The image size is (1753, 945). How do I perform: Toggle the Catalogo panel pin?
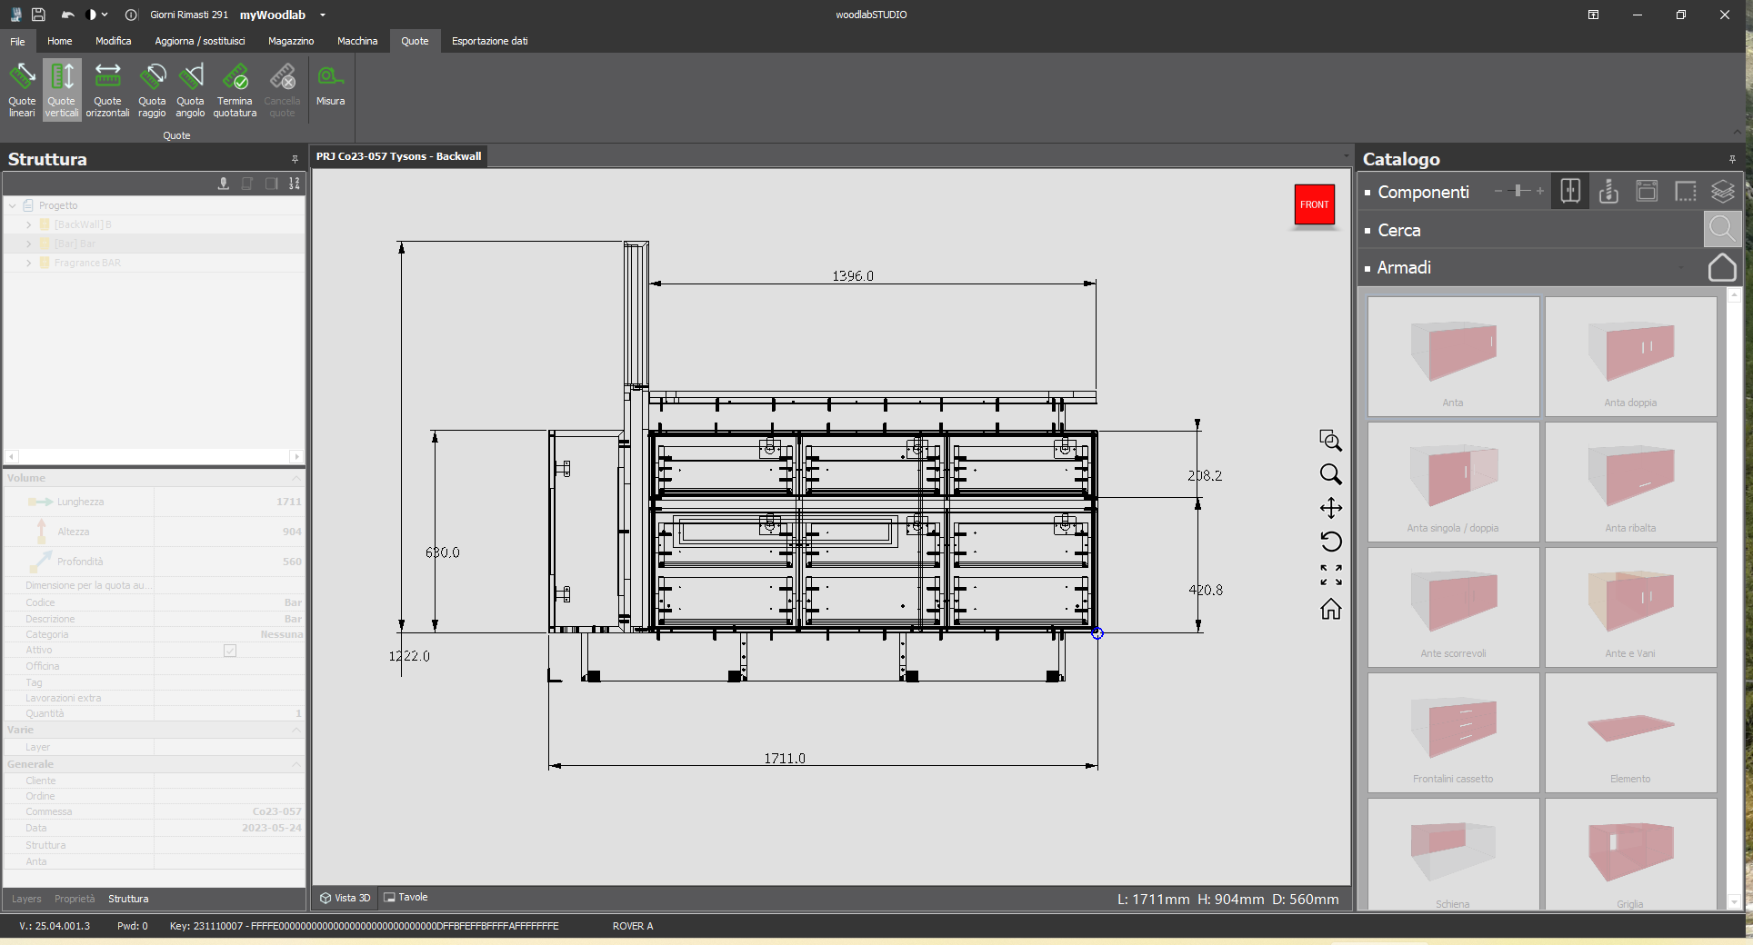tap(1733, 159)
